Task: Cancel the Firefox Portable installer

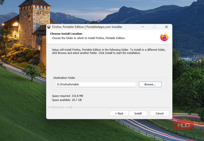Action: (x=160, y=113)
